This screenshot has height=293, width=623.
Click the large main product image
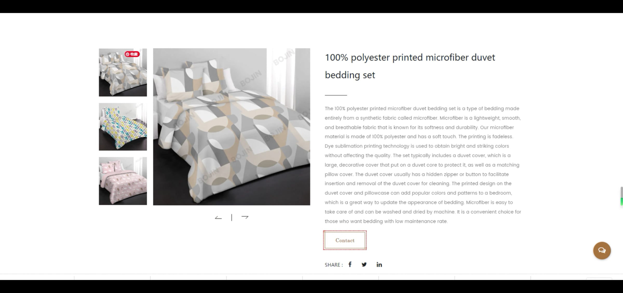click(232, 127)
